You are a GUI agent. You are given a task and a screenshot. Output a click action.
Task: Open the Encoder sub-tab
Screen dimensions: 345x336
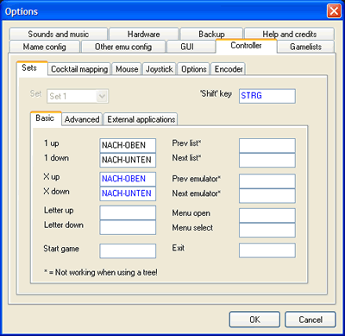229,69
